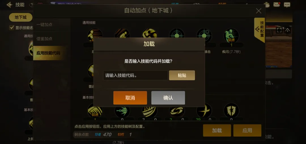Toggle the 显示技能名 checkbox
Image resolution: width=306 pixels, height=144 pixels.
pos(12,28)
